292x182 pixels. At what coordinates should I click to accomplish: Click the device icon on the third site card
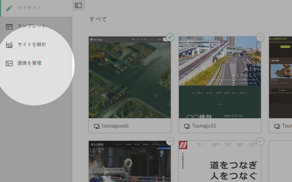[277, 126]
